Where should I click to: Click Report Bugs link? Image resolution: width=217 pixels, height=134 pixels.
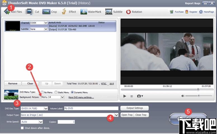(x=193, y=3)
